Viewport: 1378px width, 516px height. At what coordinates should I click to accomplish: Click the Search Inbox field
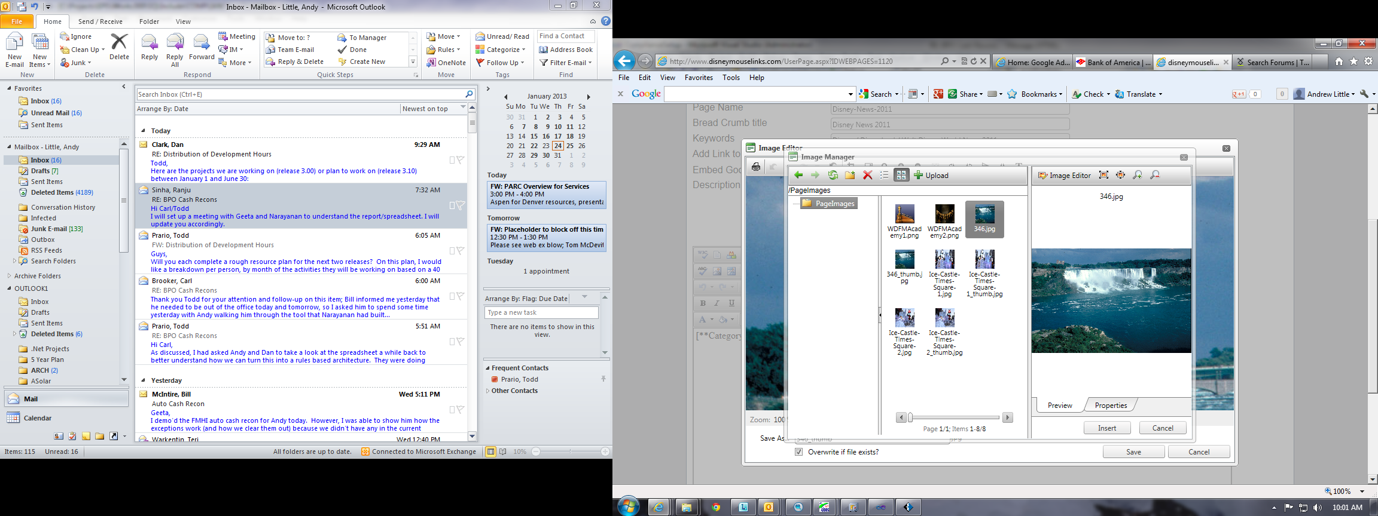click(301, 94)
